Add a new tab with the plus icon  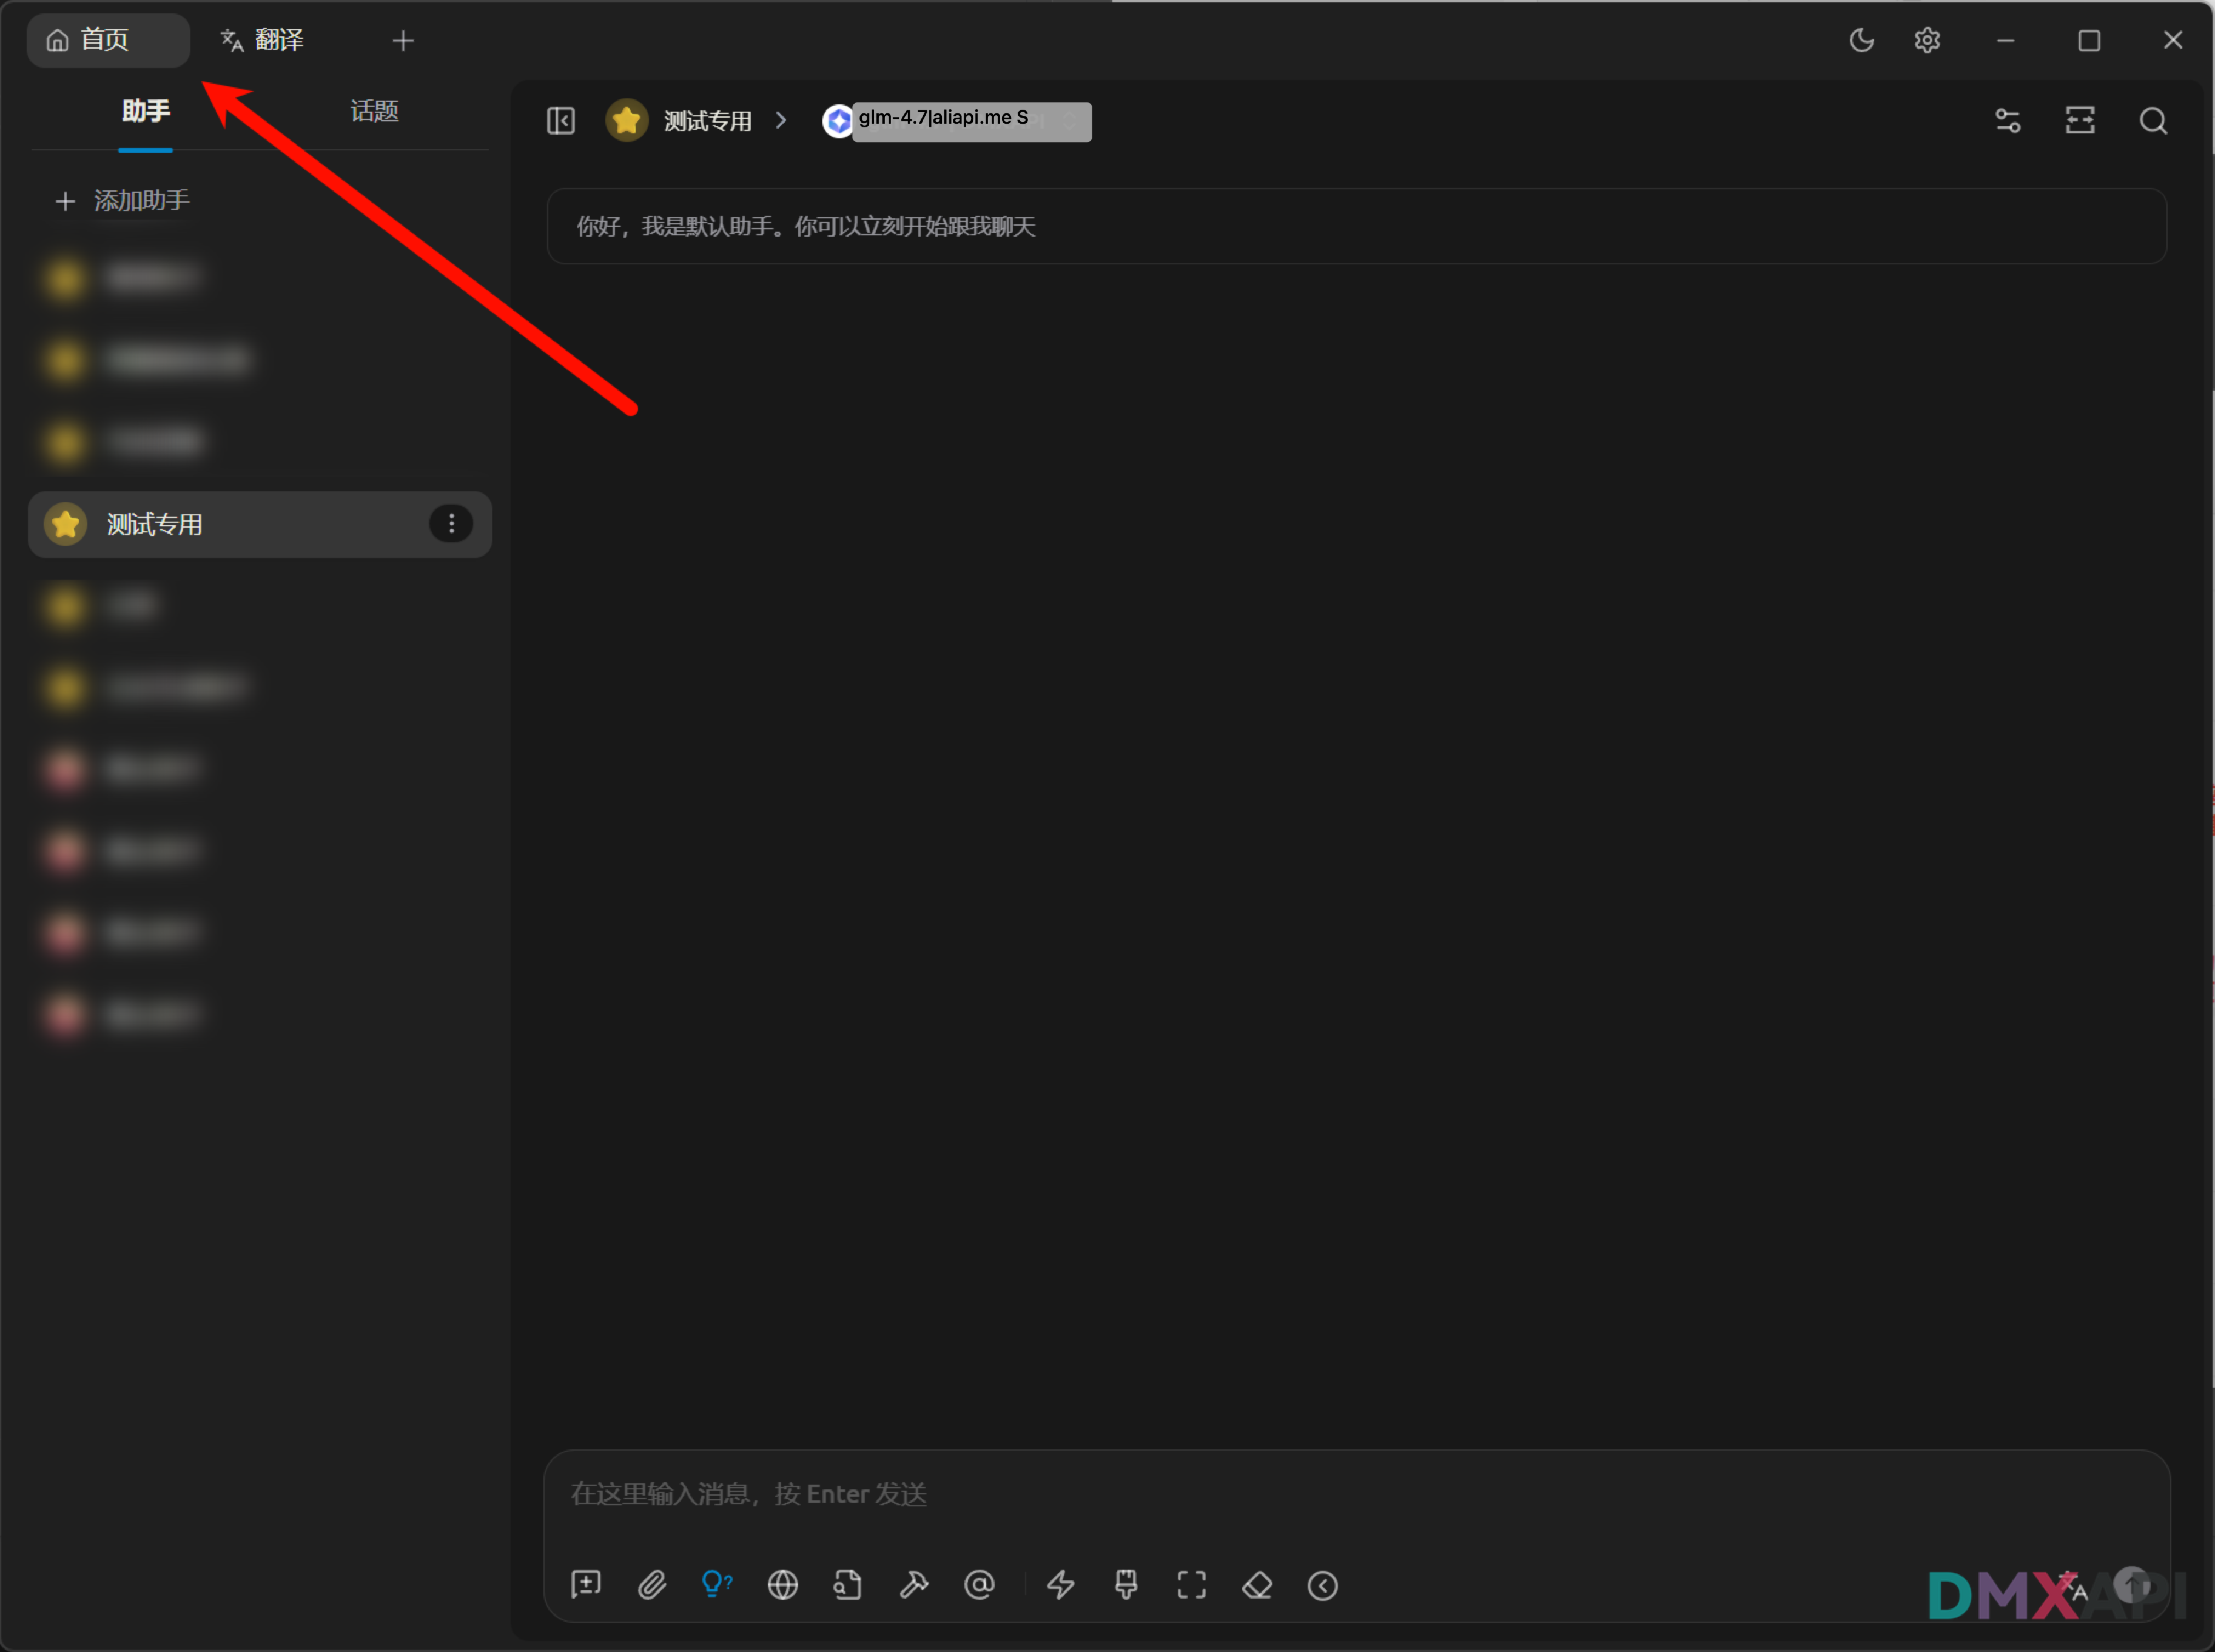tap(403, 41)
